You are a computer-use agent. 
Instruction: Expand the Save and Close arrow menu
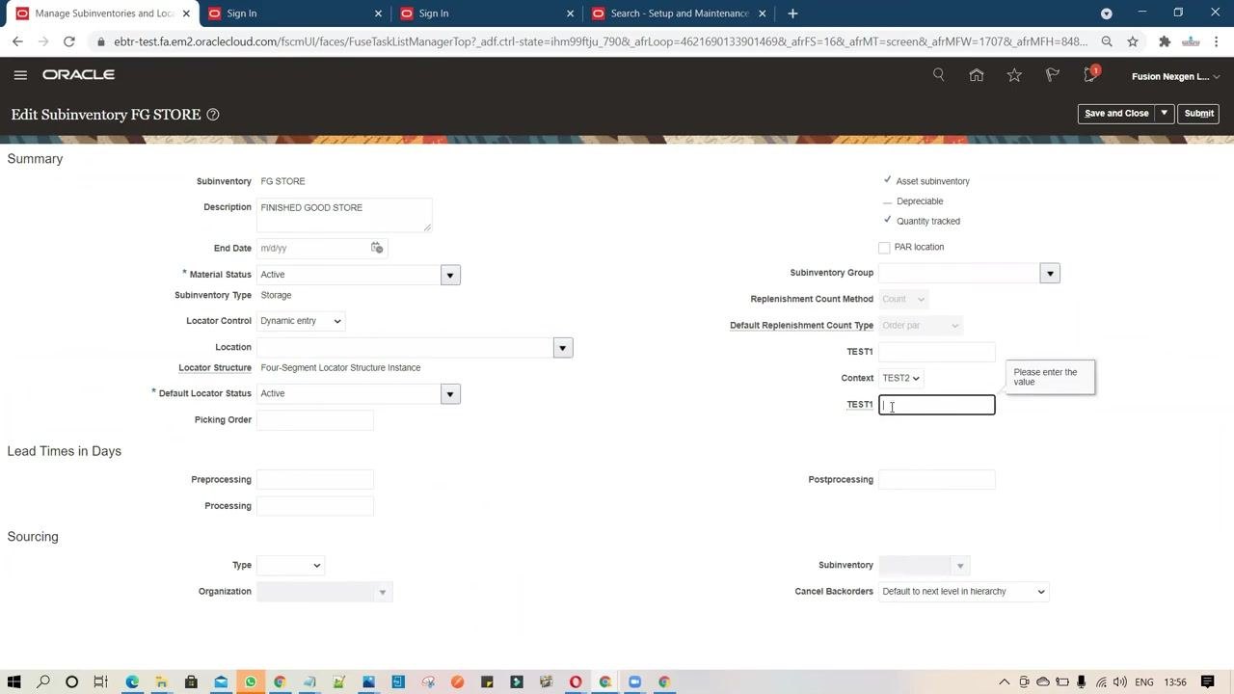(1164, 114)
